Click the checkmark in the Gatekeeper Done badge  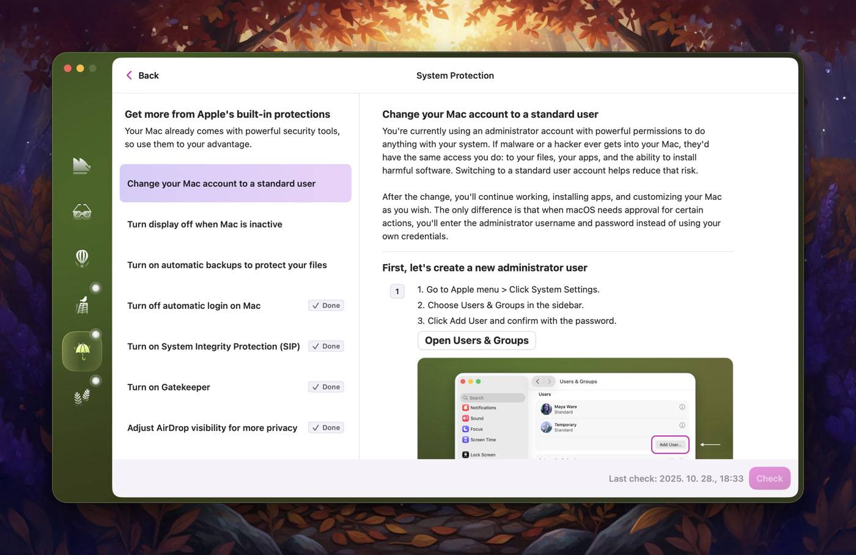(315, 387)
